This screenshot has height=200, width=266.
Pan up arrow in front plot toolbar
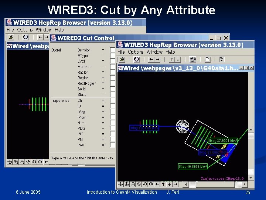point(163,184)
